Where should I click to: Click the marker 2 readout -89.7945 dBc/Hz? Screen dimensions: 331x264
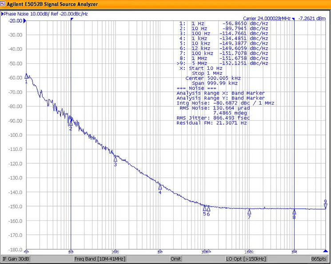point(245,28)
